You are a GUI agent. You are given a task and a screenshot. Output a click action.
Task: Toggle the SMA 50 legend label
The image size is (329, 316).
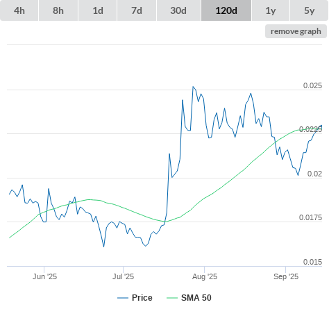(x=196, y=298)
